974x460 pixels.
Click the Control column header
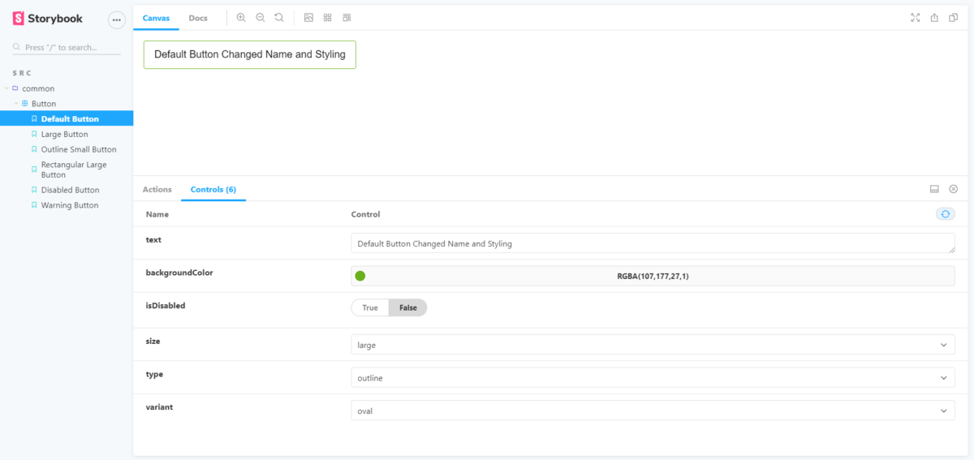coord(365,214)
